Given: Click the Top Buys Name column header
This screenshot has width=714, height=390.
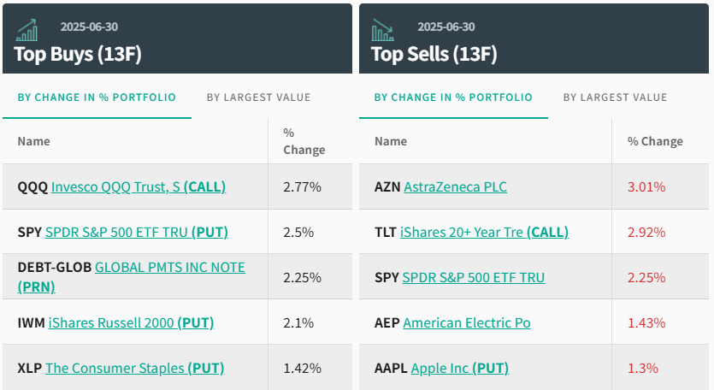Looking at the screenshot, I should (x=34, y=141).
